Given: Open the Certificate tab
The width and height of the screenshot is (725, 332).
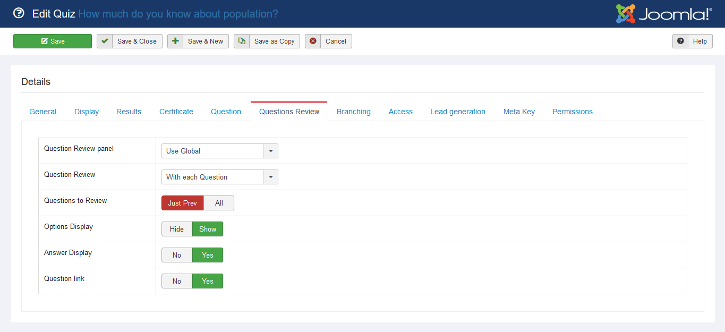Looking at the screenshot, I should point(176,112).
